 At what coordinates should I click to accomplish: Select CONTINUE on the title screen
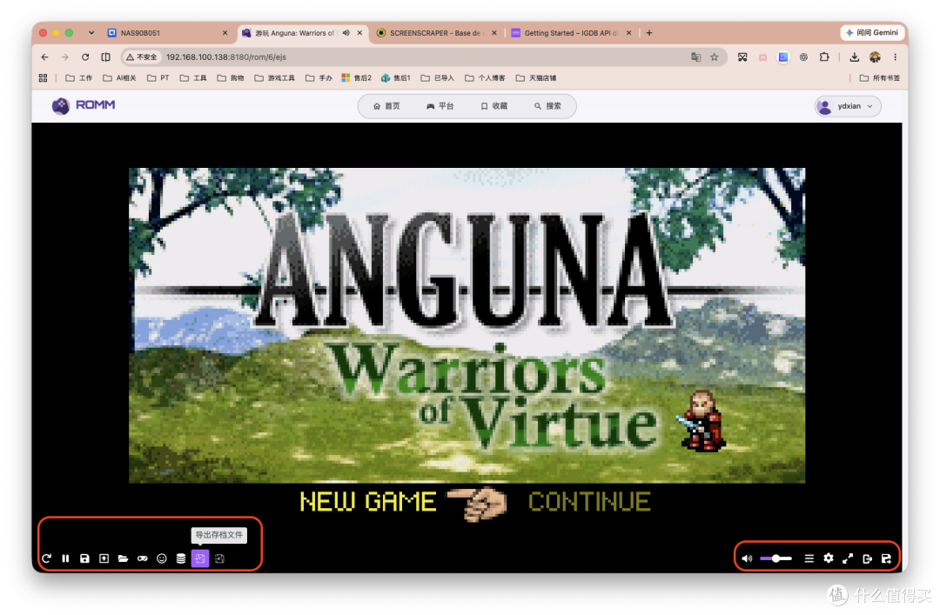[x=589, y=502]
